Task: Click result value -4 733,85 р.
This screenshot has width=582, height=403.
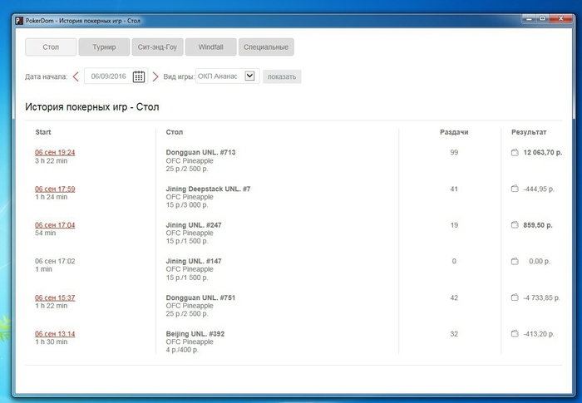Action: pos(541,297)
